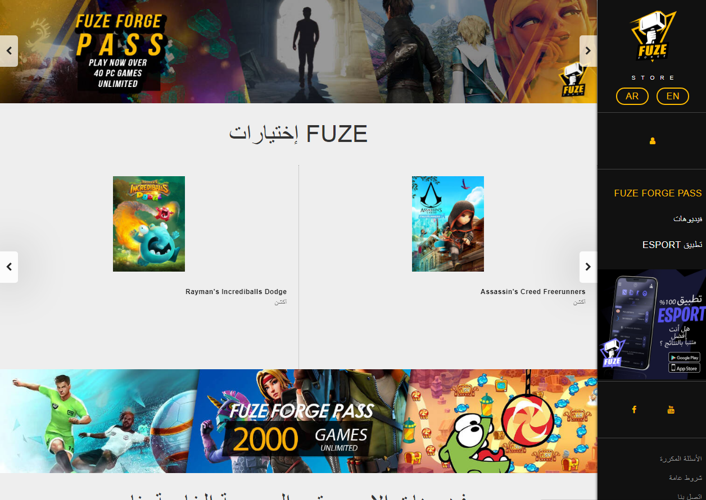The image size is (706, 500).
Task: Switch language to AR
Action: pyautogui.click(x=632, y=96)
